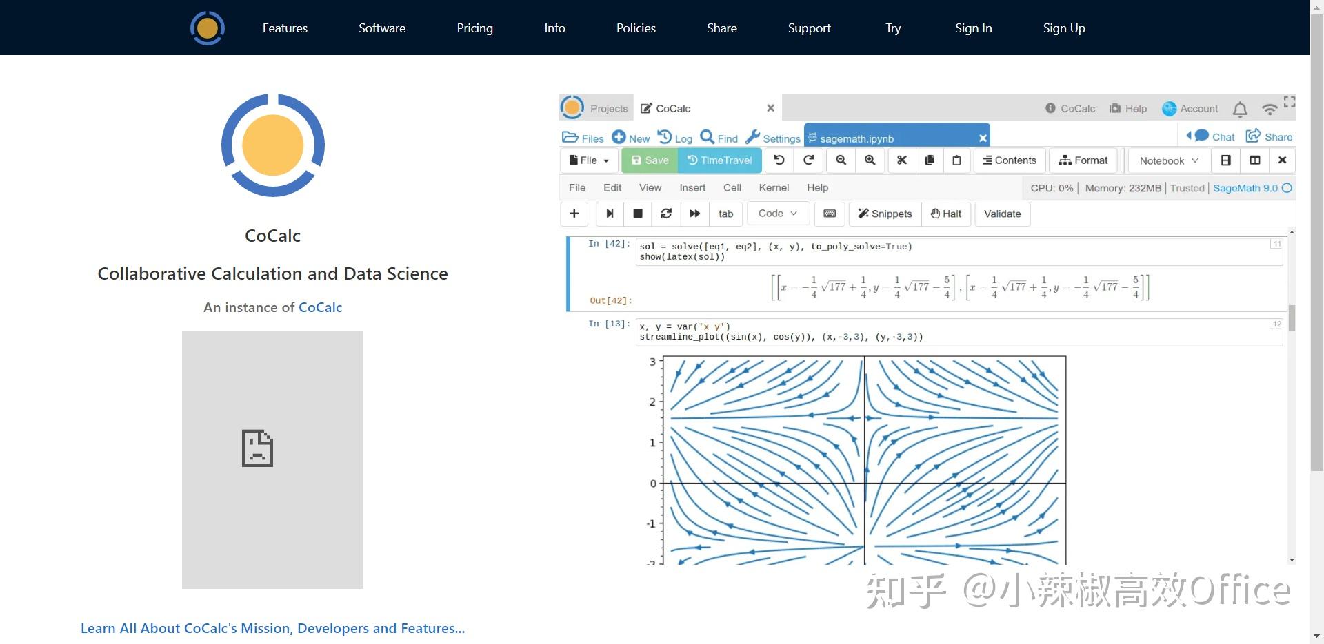This screenshot has width=1324, height=644.
Task: Switch to the sagemath.ipynb tab
Action: click(855, 137)
